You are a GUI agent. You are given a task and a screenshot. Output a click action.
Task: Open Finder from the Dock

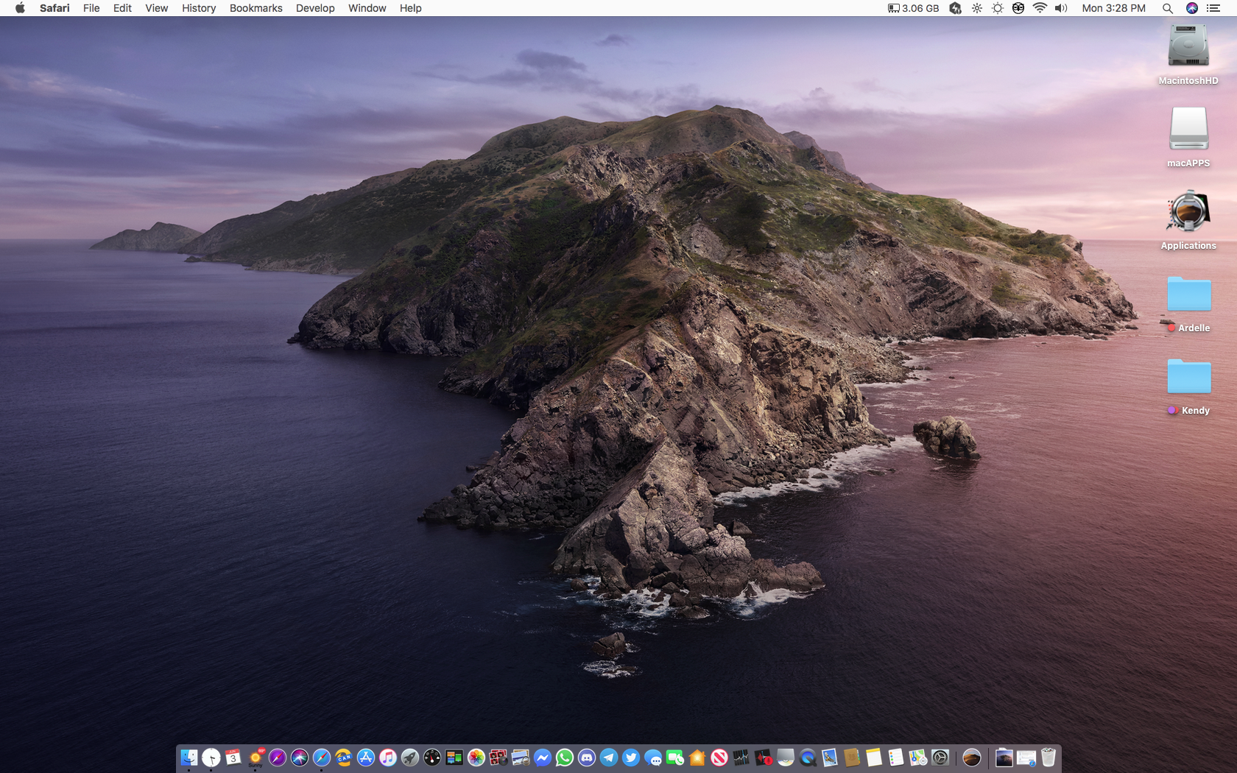tap(189, 758)
